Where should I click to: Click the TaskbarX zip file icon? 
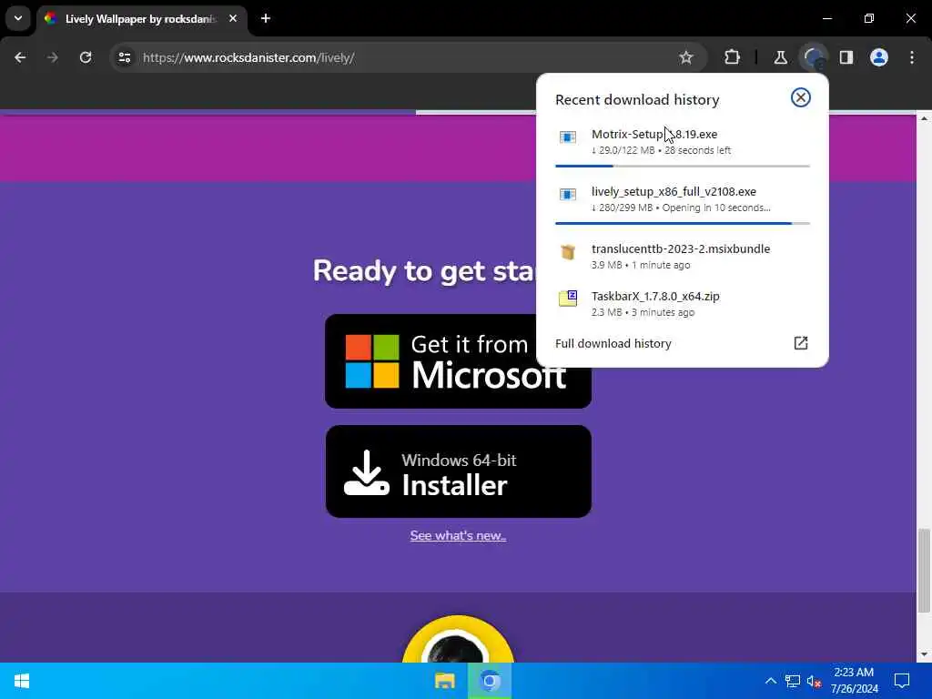(x=568, y=299)
